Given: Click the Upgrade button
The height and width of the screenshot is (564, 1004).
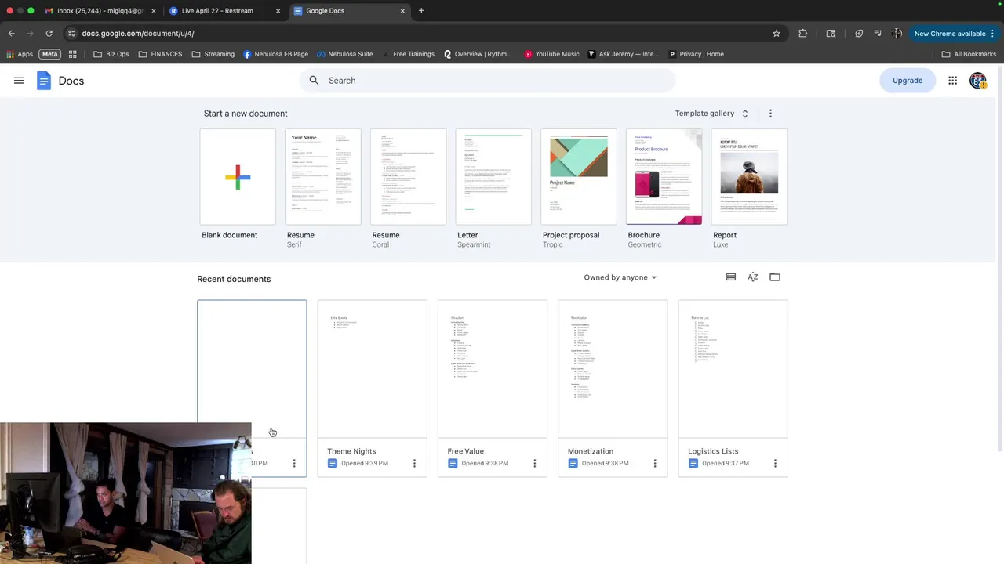Looking at the screenshot, I should point(908,81).
